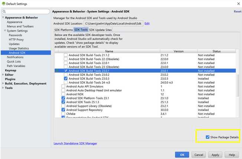The width and height of the screenshot is (242, 159).
Task: Check Android SDK Build-Tools 21.1.2
Action: pos(66,55)
